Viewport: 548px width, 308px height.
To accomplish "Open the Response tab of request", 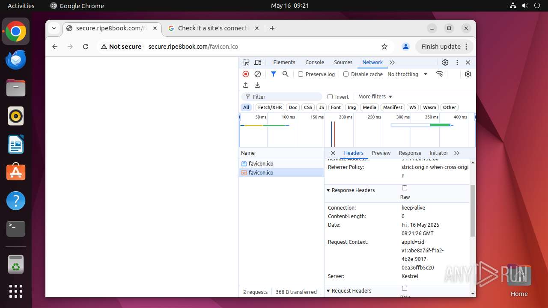I will coord(410,153).
